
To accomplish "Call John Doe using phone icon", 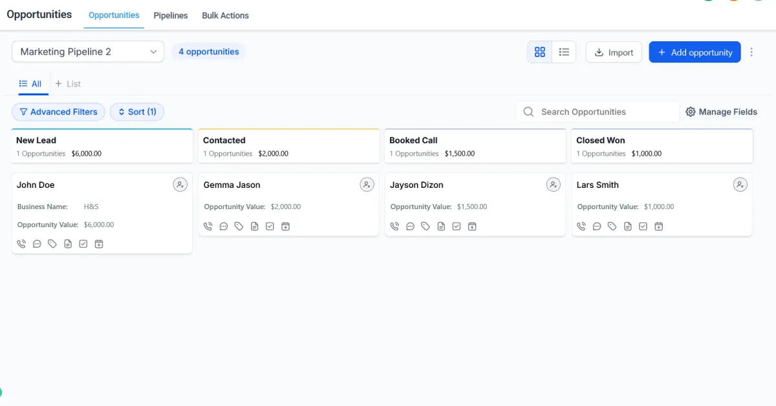I will [21, 244].
